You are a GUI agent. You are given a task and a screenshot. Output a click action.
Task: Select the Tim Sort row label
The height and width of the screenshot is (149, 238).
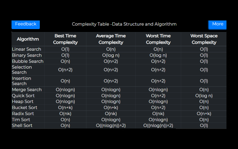22,120
